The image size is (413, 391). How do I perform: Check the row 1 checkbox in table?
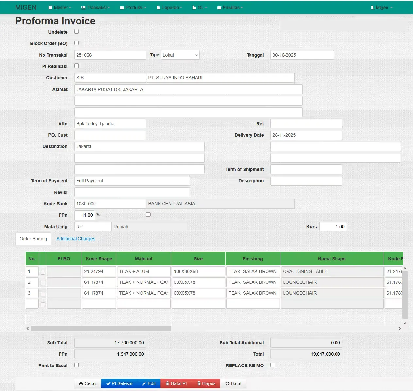43,272
